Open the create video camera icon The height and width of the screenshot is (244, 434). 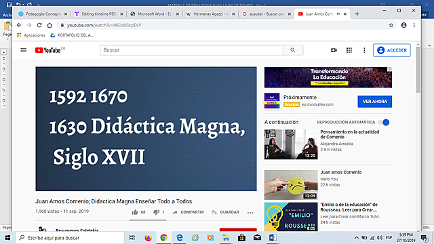(334, 50)
